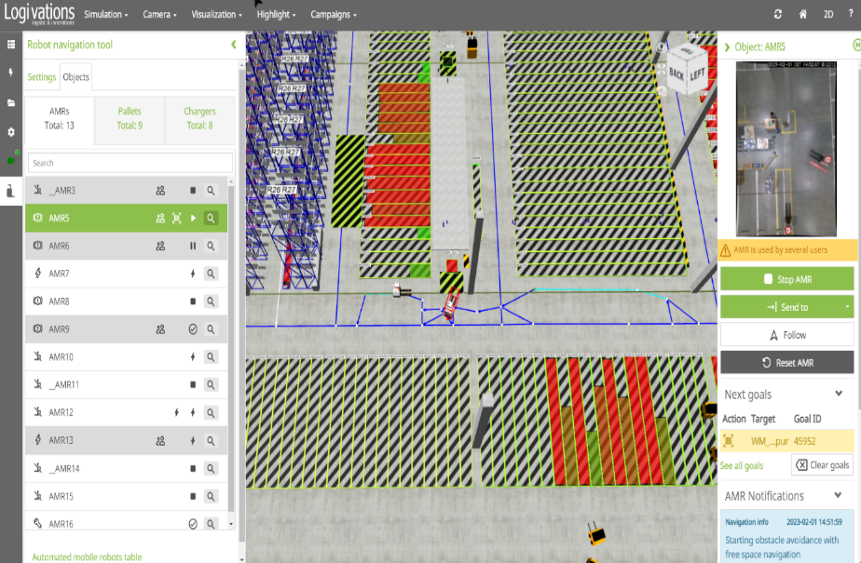Select goal ID 45952 row
The height and width of the screenshot is (563, 861).
(x=786, y=441)
